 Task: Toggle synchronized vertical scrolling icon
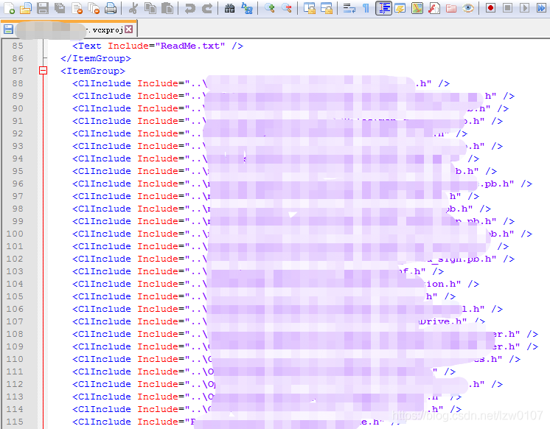tap(310, 7)
